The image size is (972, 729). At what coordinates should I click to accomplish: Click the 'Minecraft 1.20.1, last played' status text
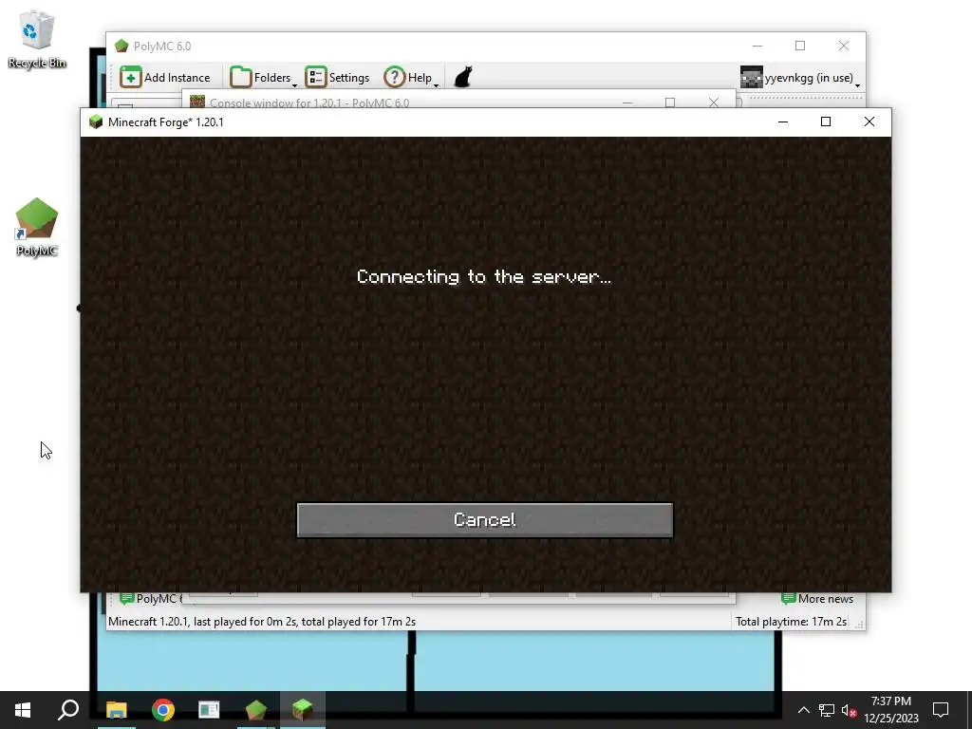pos(262,621)
